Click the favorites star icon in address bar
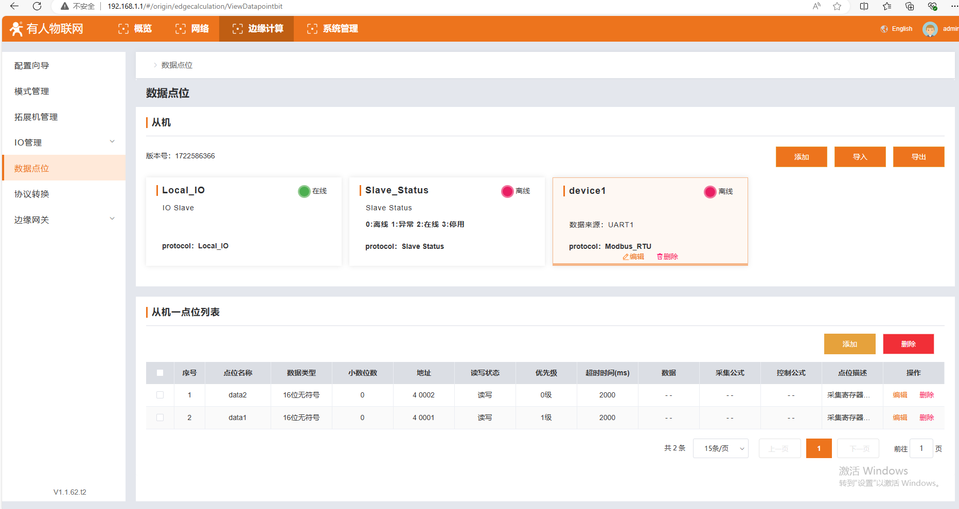The image size is (959, 509). pos(837,6)
